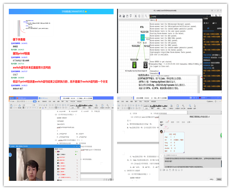Screen dimensions: 231x190
Task: Click the red message 挪到printf前面
Action: pos(21,54)
